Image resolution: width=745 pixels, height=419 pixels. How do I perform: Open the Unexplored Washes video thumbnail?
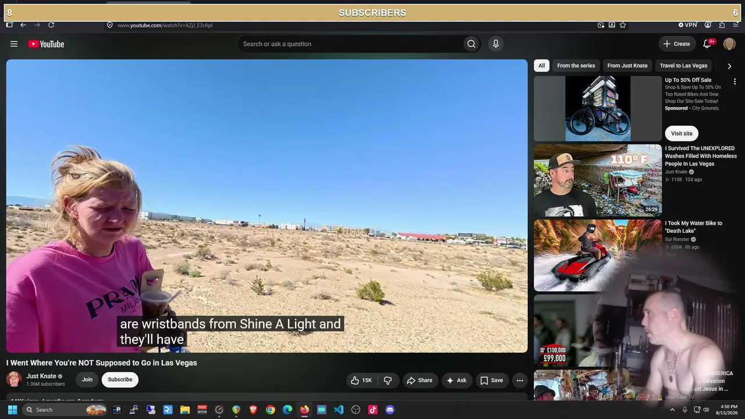[598, 180]
